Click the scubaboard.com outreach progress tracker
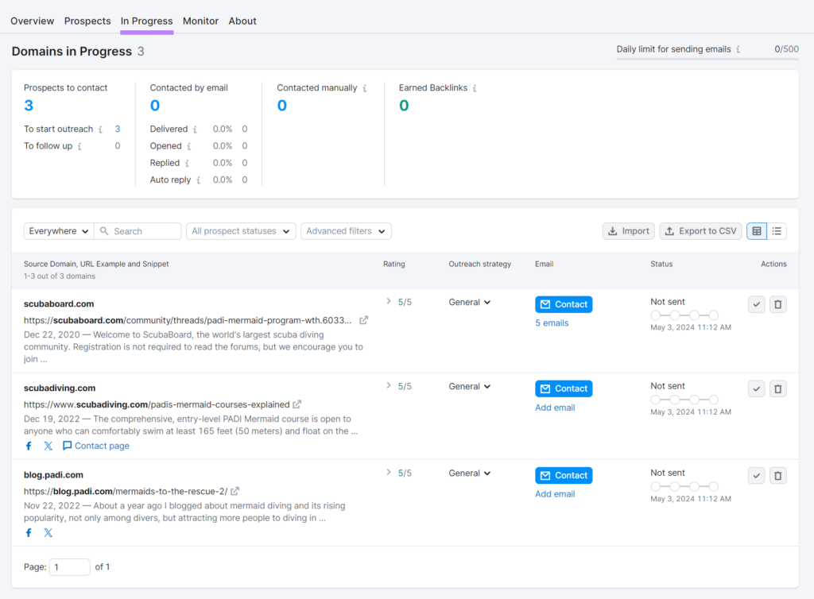 [684, 315]
